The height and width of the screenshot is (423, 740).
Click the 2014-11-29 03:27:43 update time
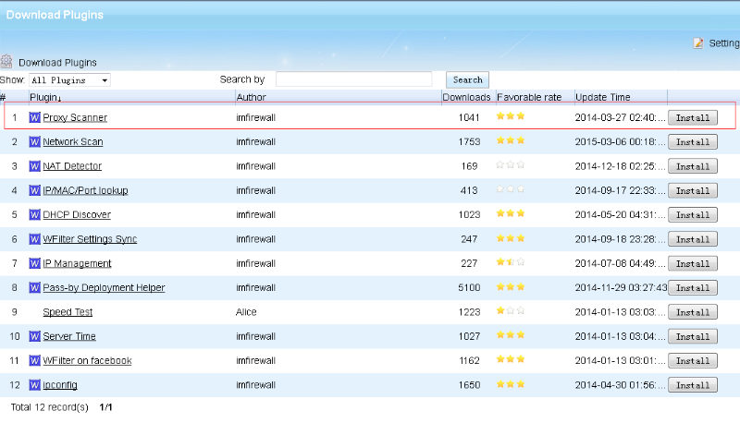(621, 288)
